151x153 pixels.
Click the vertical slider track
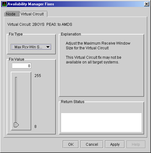16,100
